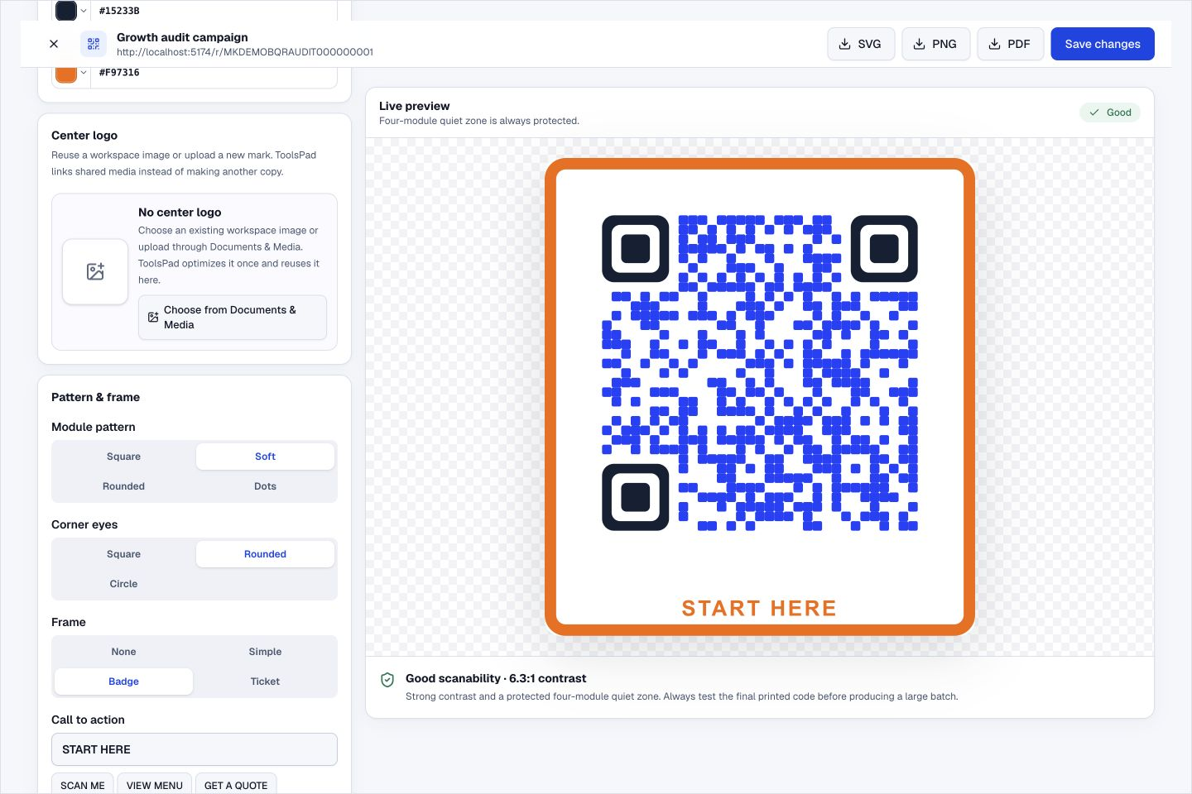The height and width of the screenshot is (794, 1192).
Task: Apply the SCAN ME preset
Action: pyautogui.click(x=83, y=785)
